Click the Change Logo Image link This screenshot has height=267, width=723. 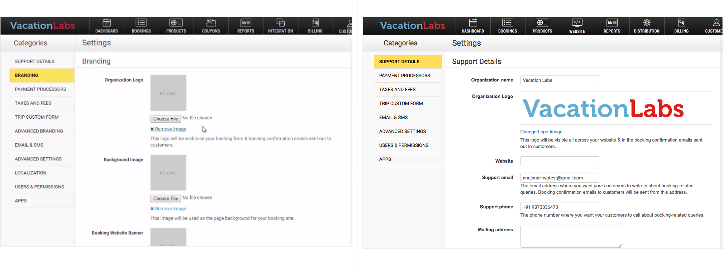541,132
